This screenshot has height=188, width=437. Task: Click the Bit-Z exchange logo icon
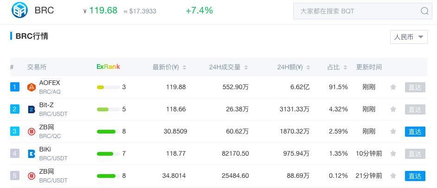click(x=32, y=109)
